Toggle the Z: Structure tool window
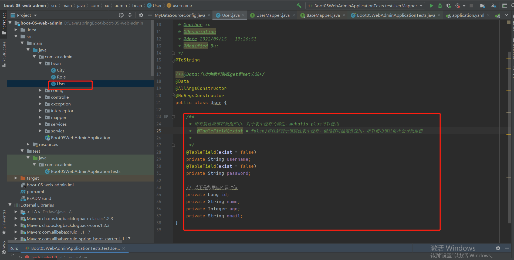This screenshot has height=260, width=514. [x=4, y=54]
